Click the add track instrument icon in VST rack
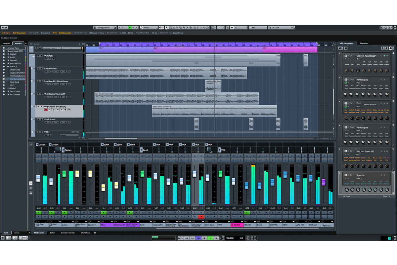Viewport: 397px width, 265px height. (340, 48)
